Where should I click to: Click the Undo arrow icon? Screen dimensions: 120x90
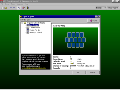point(10,8)
